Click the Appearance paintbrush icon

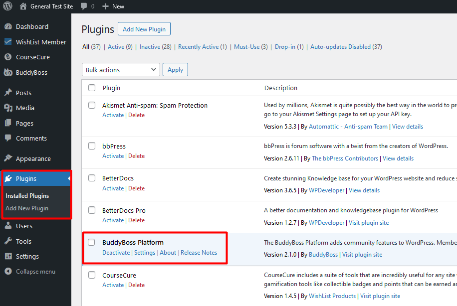coord(8,158)
